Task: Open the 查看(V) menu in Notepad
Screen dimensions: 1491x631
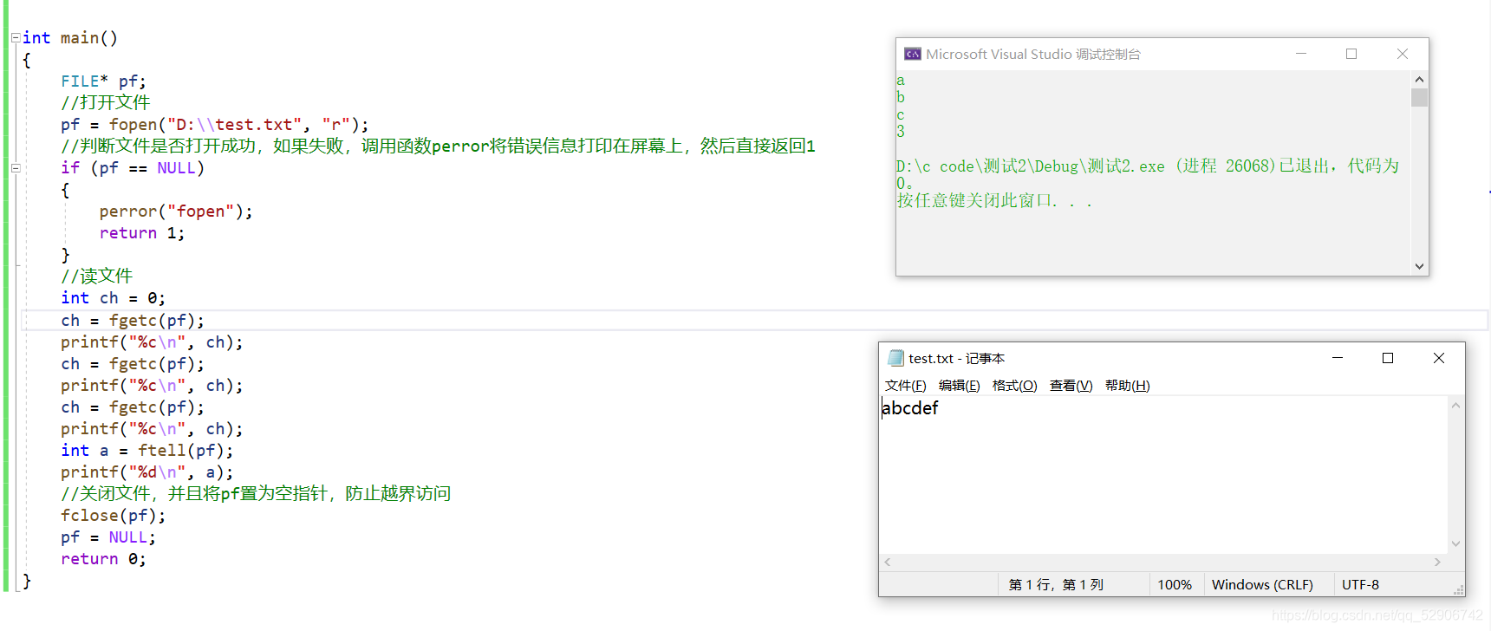Action: tap(1071, 386)
